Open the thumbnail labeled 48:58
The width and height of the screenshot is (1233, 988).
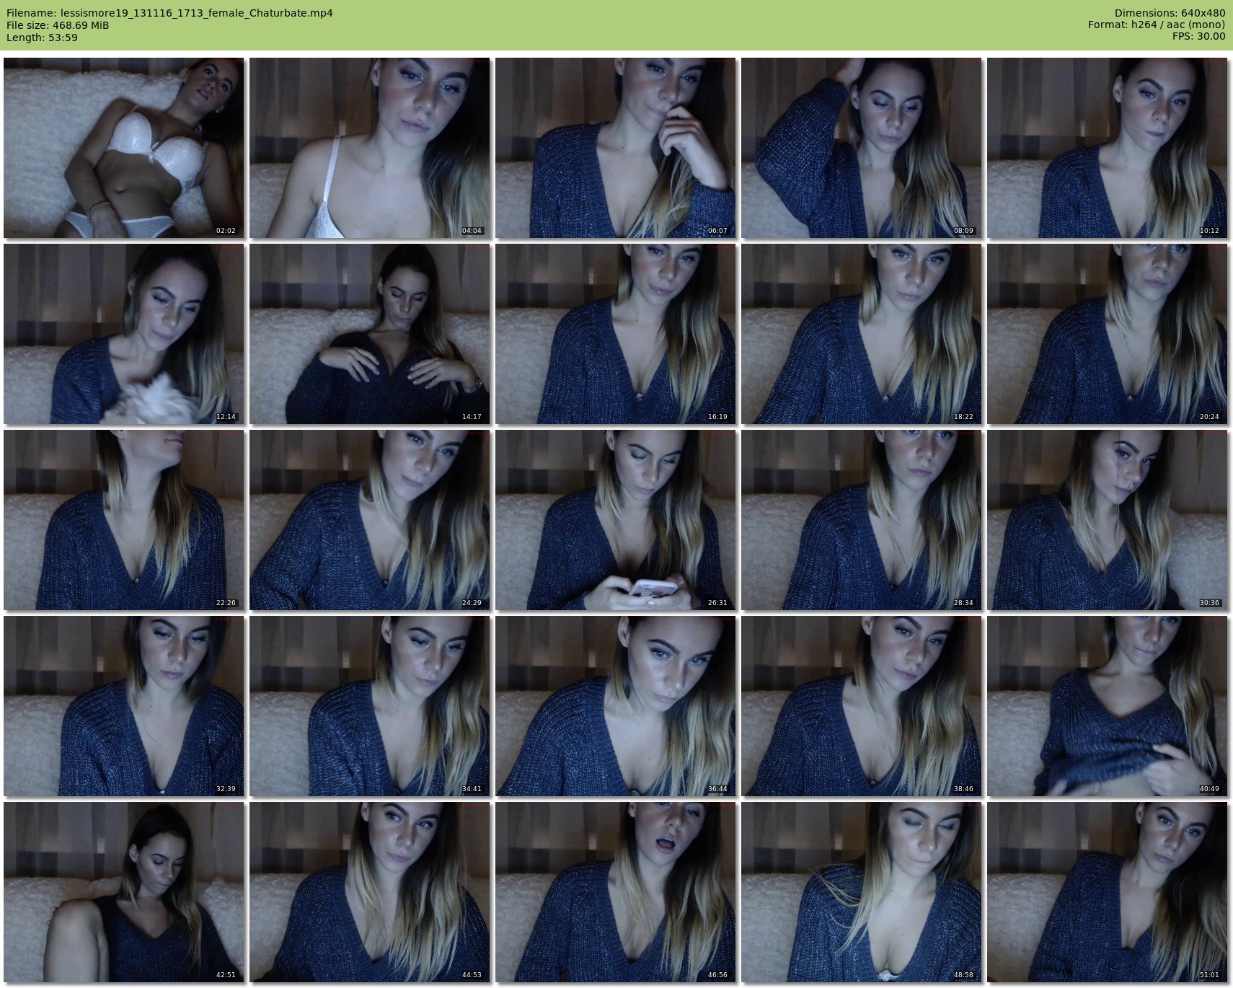point(861,892)
